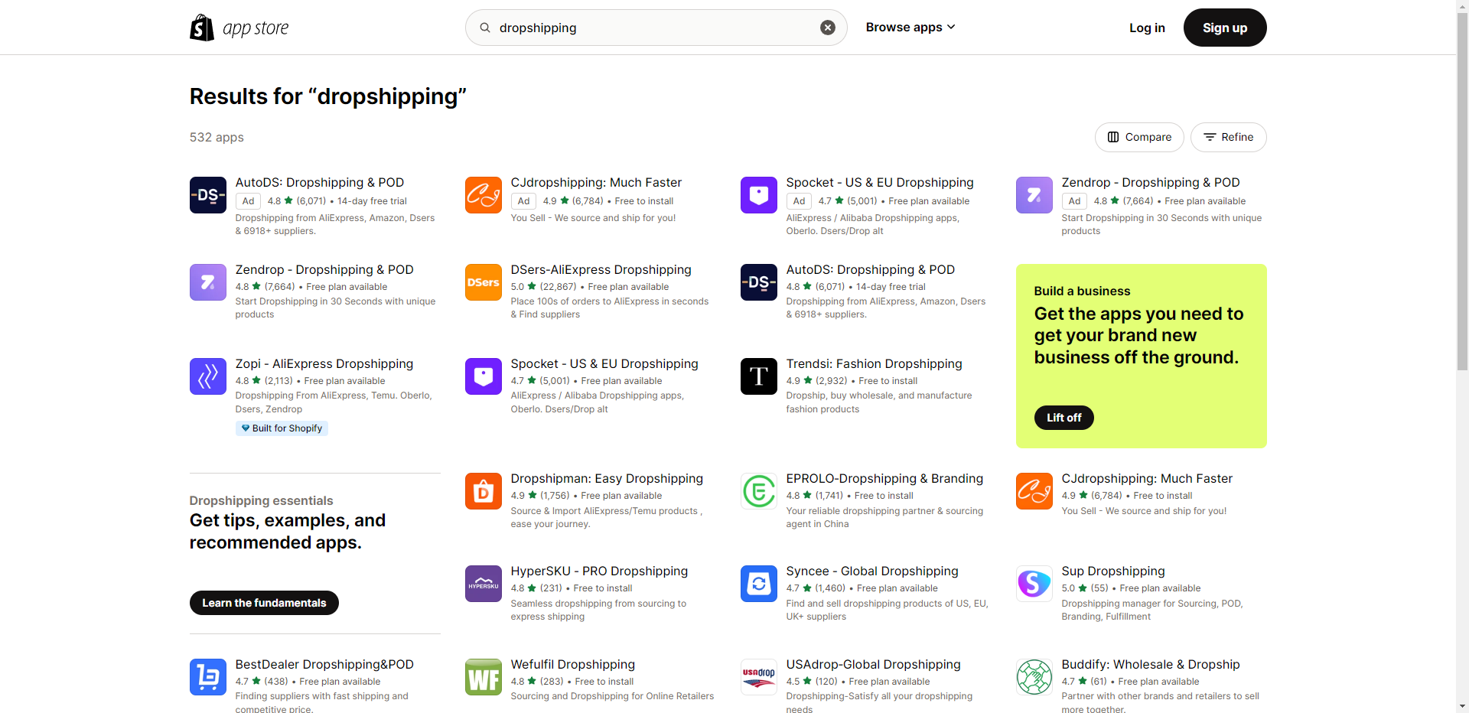Clear the search field with X icon
The image size is (1469, 713).
click(828, 28)
